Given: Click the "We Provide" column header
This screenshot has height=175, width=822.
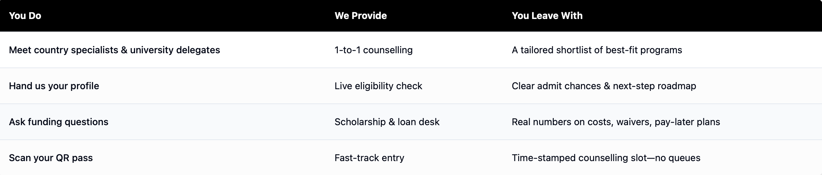Looking at the screenshot, I should click(x=360, y=16).
